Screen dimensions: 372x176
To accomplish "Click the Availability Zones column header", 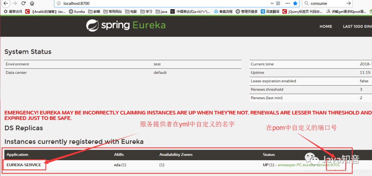I will [176, 155].
